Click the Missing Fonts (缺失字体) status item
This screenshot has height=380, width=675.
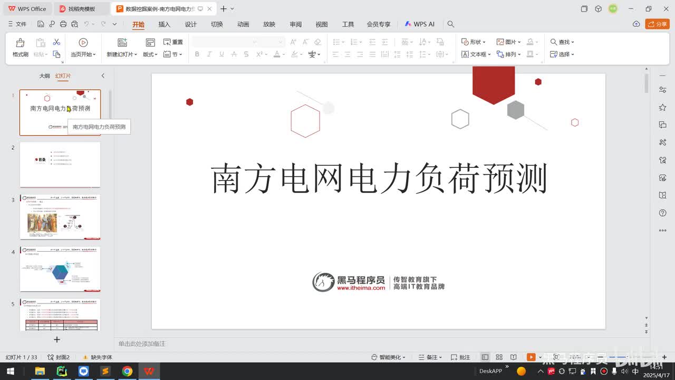(x=98, y=357)
